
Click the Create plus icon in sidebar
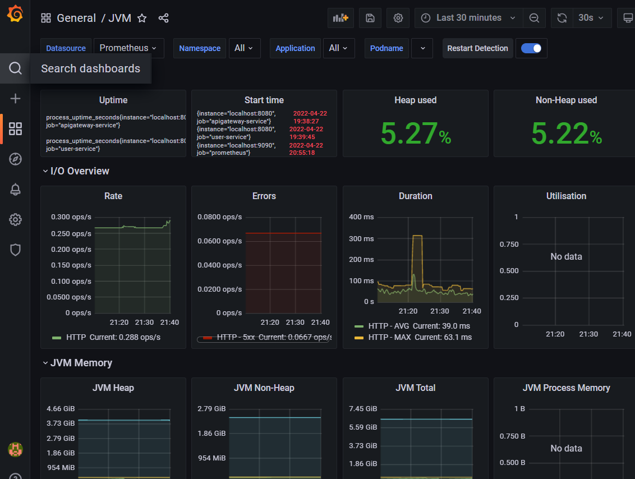tap(15, 98)
